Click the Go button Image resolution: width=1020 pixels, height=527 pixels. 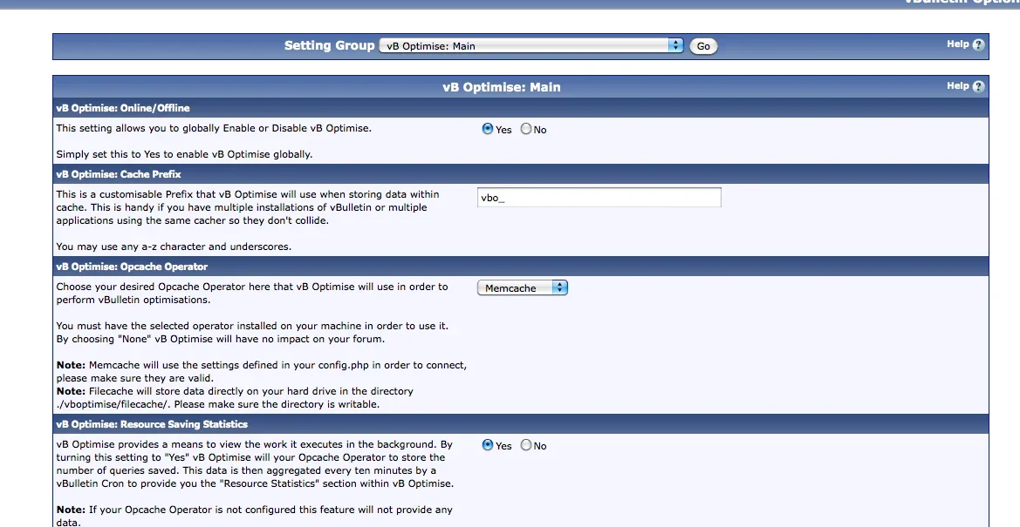tap(703, 46)
